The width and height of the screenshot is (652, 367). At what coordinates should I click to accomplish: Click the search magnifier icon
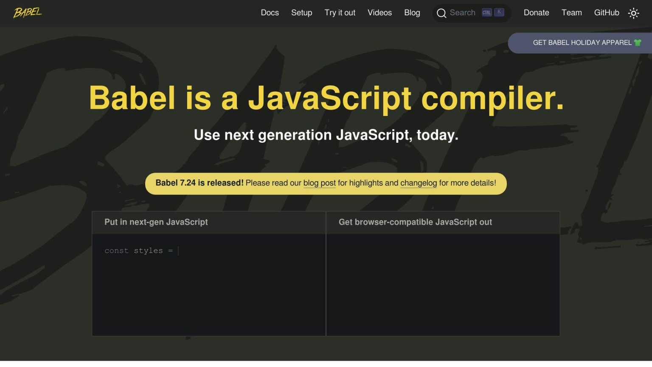[441, 13]
